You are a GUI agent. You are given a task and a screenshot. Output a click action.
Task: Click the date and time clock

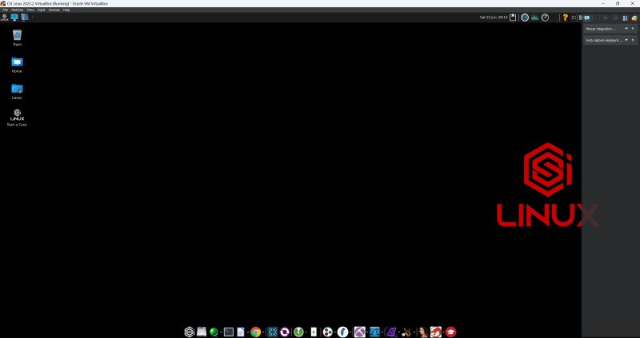[494, 18]
